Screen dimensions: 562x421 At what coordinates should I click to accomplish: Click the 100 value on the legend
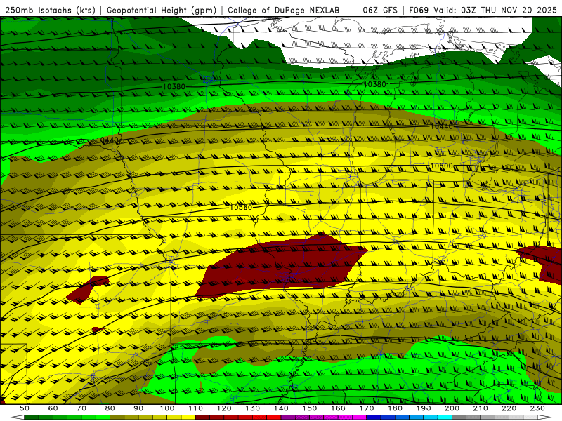[x=167, y=408]
